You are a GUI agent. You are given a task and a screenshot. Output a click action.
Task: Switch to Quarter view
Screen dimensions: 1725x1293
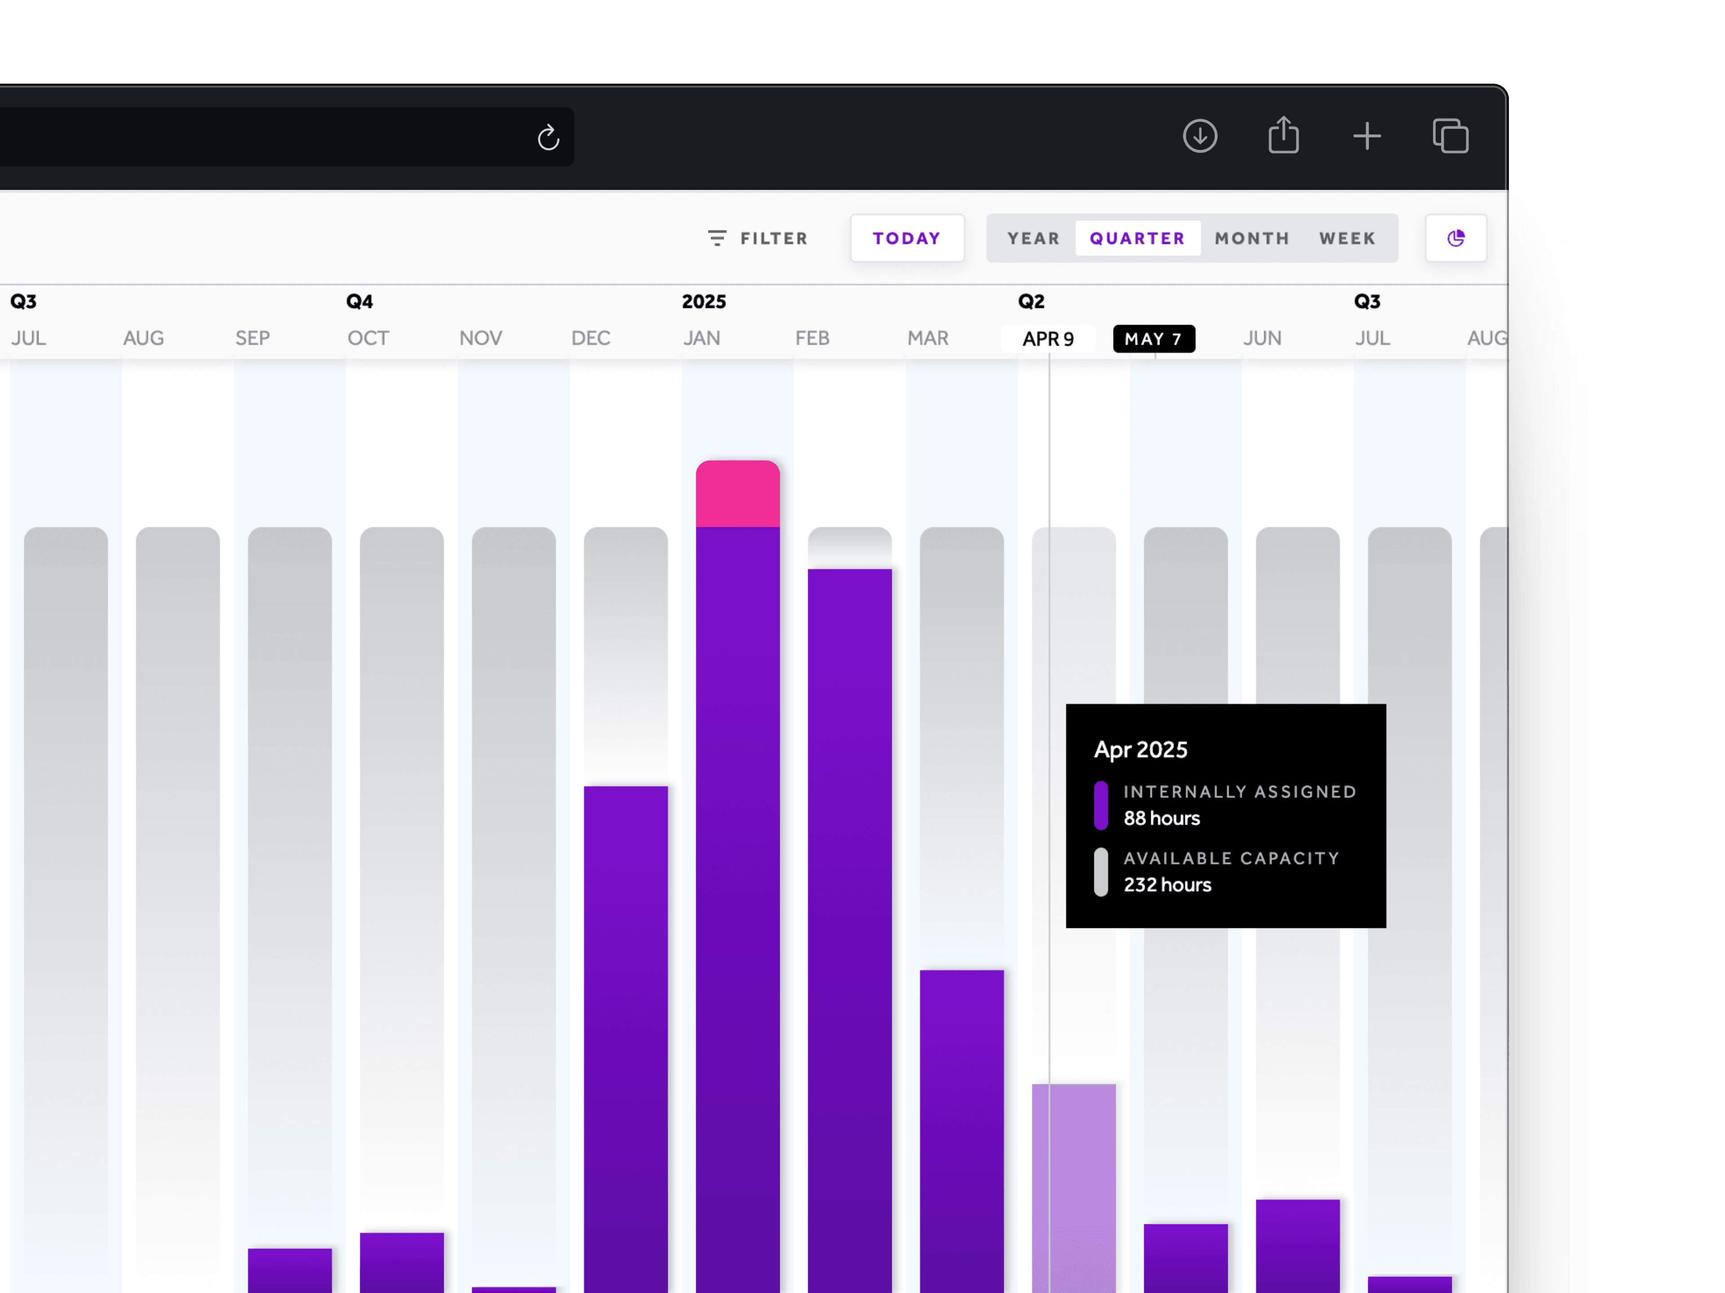(x=1137, y=237)
